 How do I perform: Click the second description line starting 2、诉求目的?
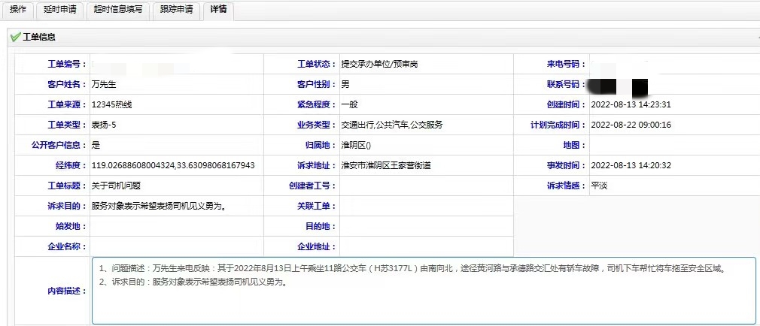193,282
